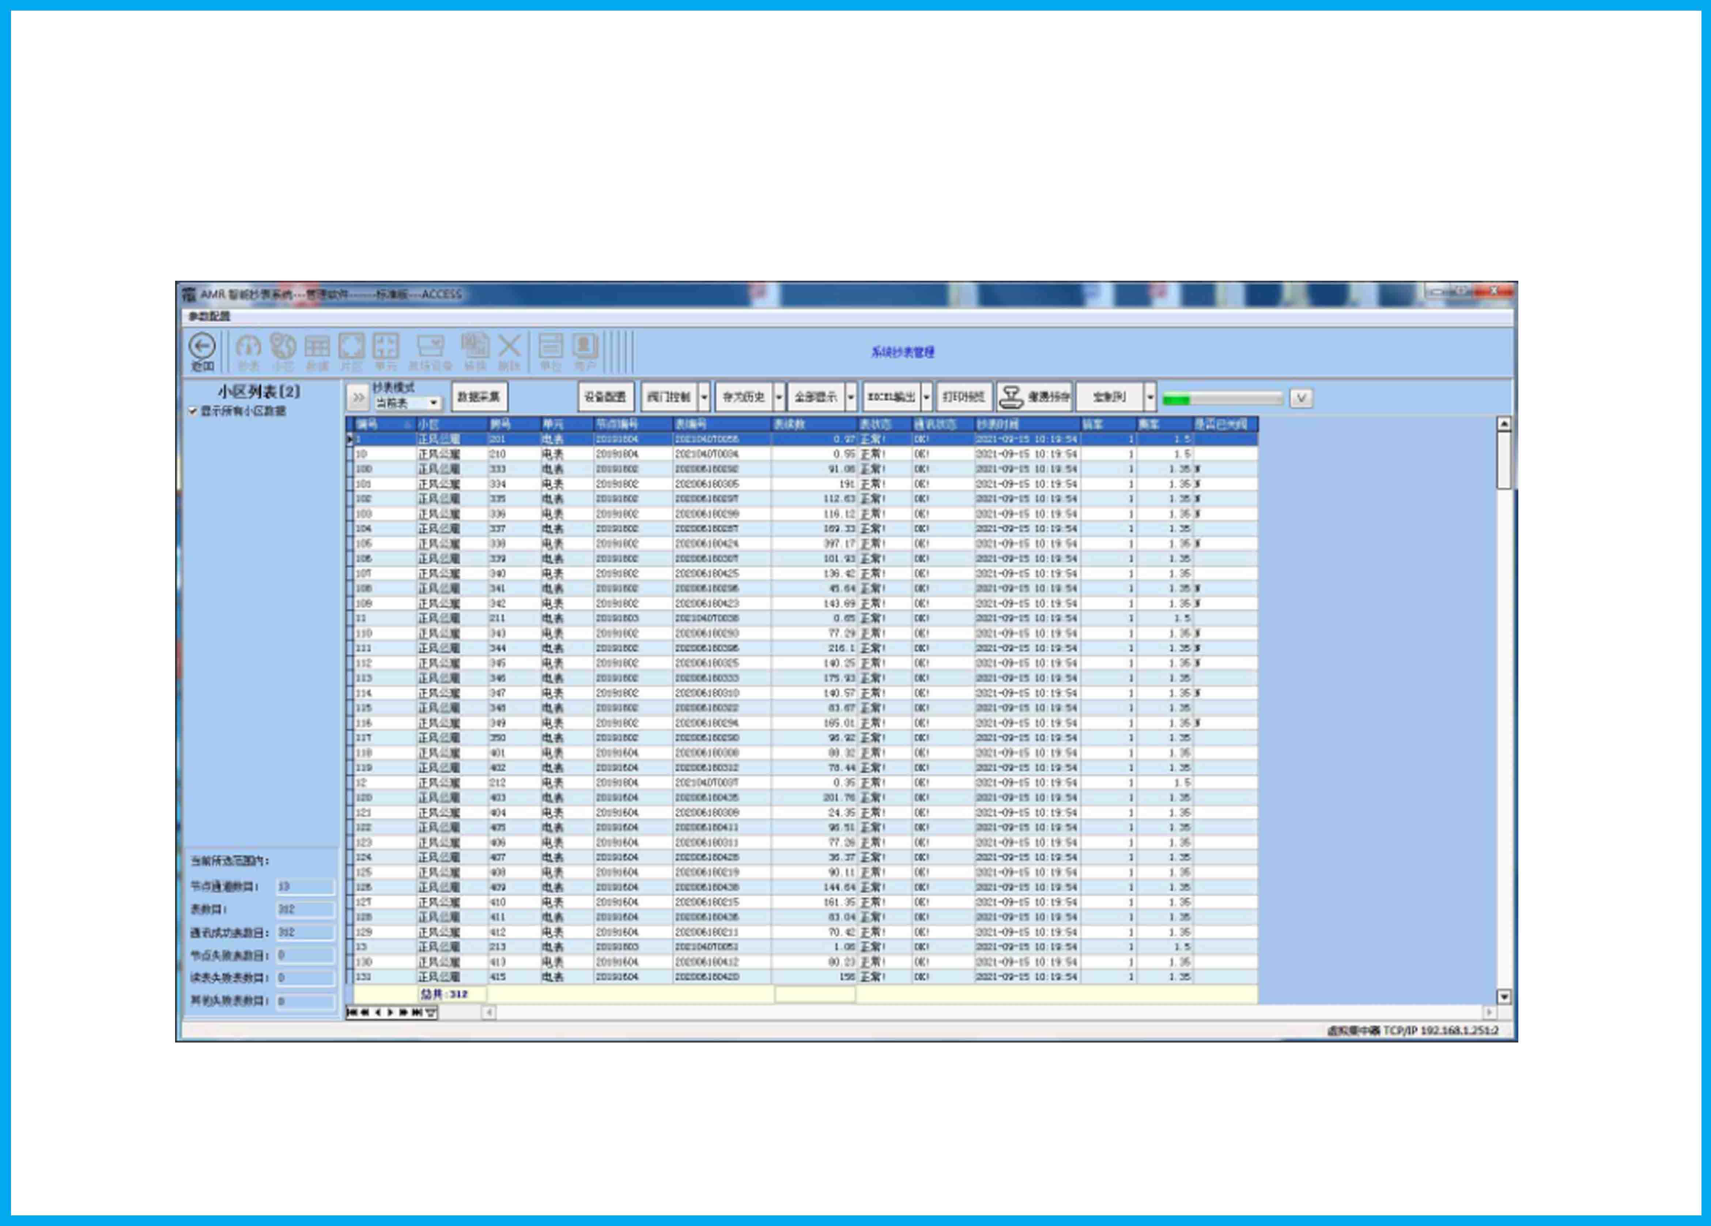
Task: Open the 参数配置 menu
Action: (x=209, y=316)
